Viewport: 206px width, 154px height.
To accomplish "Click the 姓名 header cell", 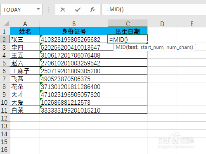I will coord(25,31).
